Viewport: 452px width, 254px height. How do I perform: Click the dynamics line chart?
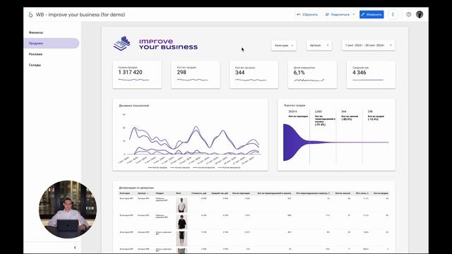pos(190,135)
